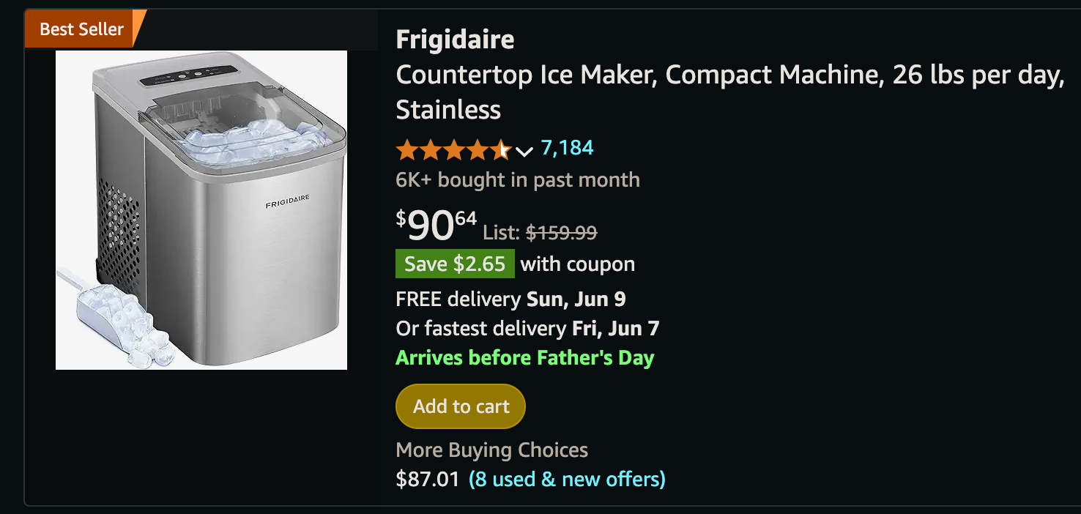Open the product title link
1081x514 pixels.
729,75
